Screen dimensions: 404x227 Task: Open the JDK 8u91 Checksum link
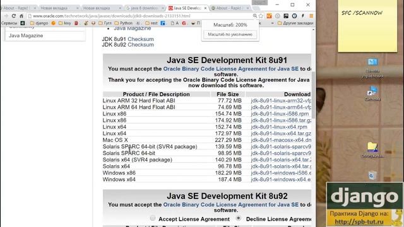point(141,39)
